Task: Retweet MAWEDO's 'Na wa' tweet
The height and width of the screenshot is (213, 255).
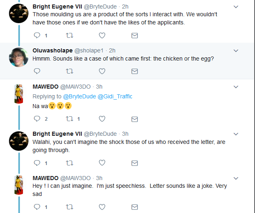Action: (x=70, y=119)
